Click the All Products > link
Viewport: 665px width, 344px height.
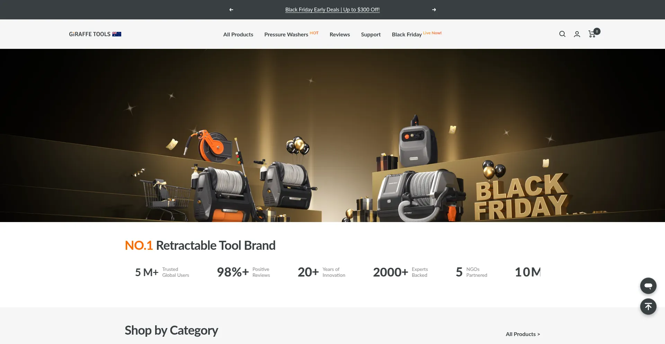[x=523, y=334]
